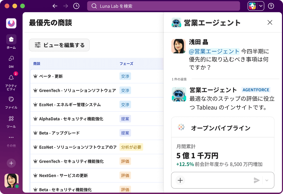
Task: Navigate back with the left arrow
Action: (55, 6)
